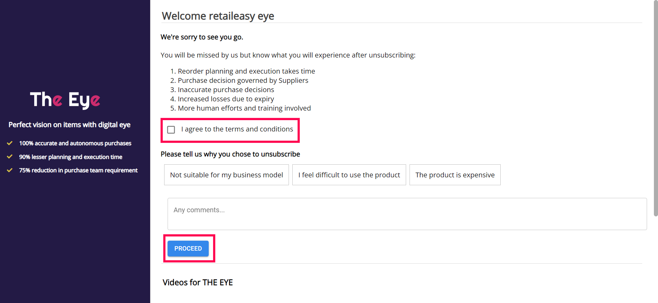The image size is (658, 303).
Task: Click 'Reorder planning and execution takes time'
Action: point(246,71)
